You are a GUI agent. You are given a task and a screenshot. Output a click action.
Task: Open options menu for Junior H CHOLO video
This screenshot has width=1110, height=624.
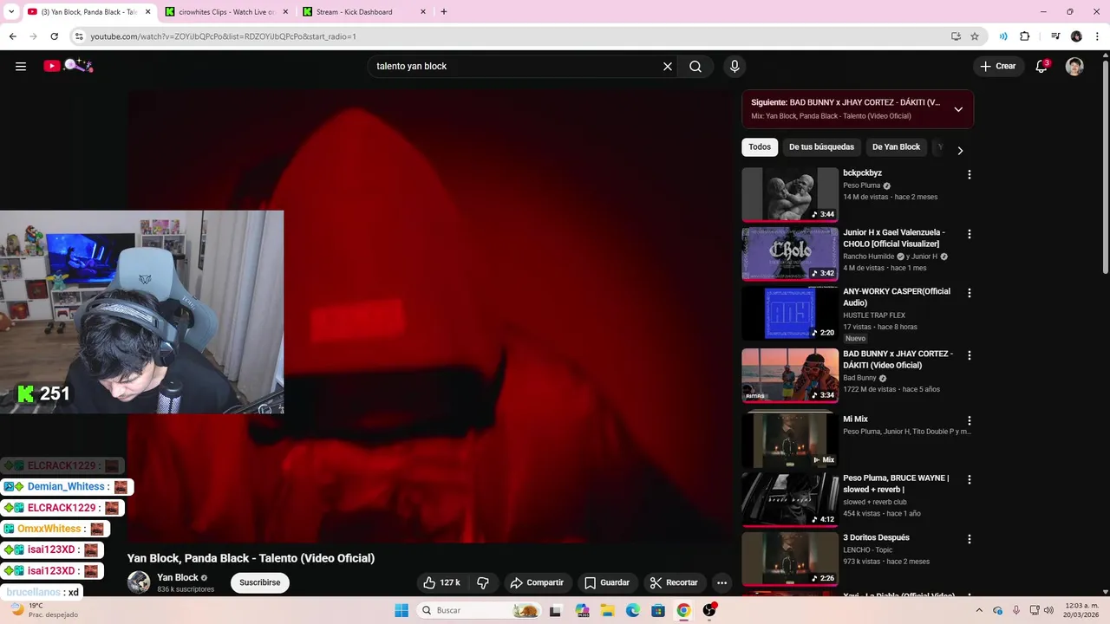970,234
